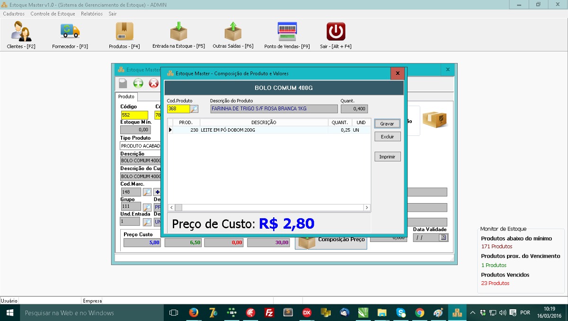This screenshot has height=321, width=568.
Task: Click the Cod.Produto field with 368
Action: [178, 109]
